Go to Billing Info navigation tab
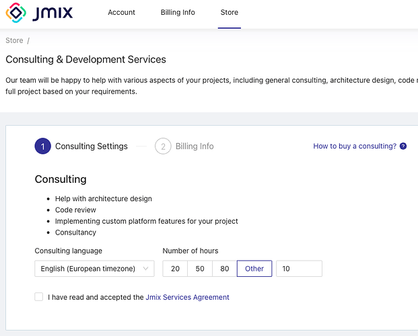The image size is (418, 336). point(178,12)
